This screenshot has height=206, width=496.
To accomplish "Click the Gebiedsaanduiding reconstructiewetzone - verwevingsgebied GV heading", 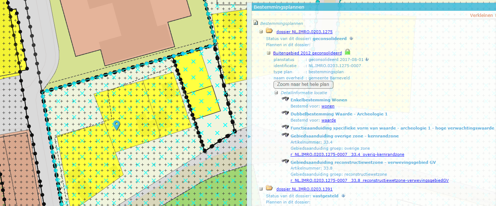I will point(363,162).
